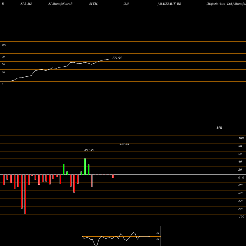Click the 397.48 value label
The width and height of the screenshot is (246, 246).
(89, 150)
